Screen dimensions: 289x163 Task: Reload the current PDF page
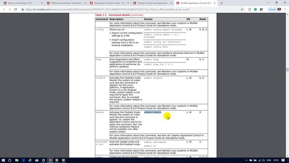coord(15,10)
